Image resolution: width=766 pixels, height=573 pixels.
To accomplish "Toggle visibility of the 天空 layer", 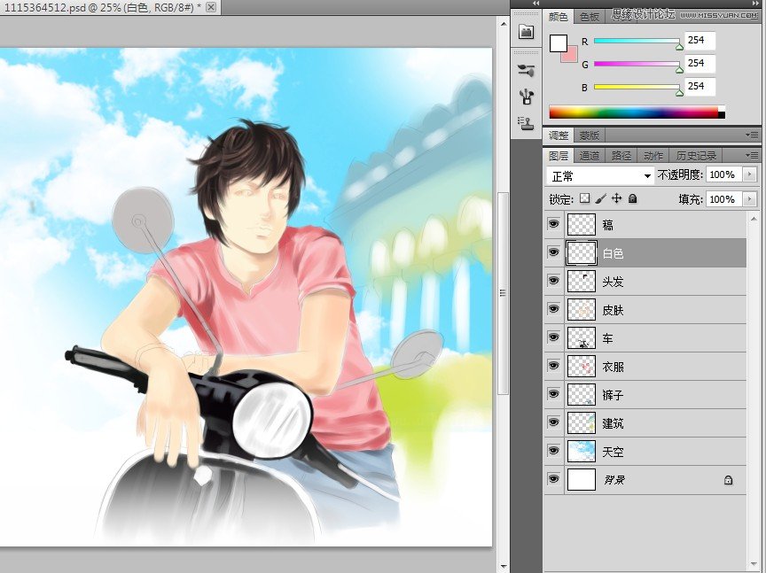I will (x=554, y=452).
